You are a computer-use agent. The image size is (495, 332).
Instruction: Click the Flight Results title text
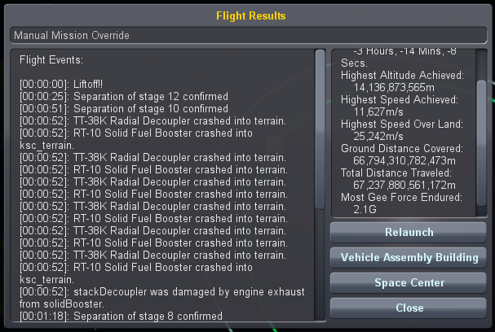251,15
